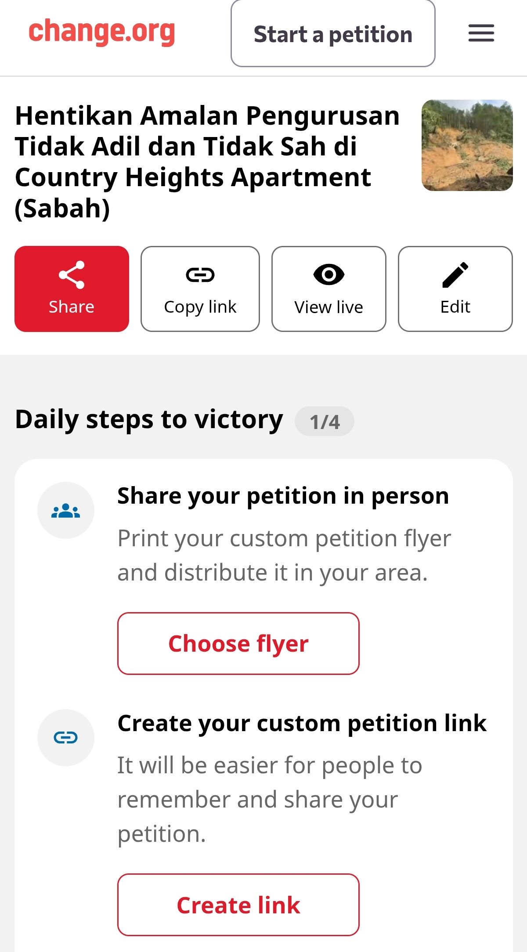Click the 1/4 steps progress badge
Image resolution: width=527 pixels, height=952 pixels.
click(x=325, y=422)
